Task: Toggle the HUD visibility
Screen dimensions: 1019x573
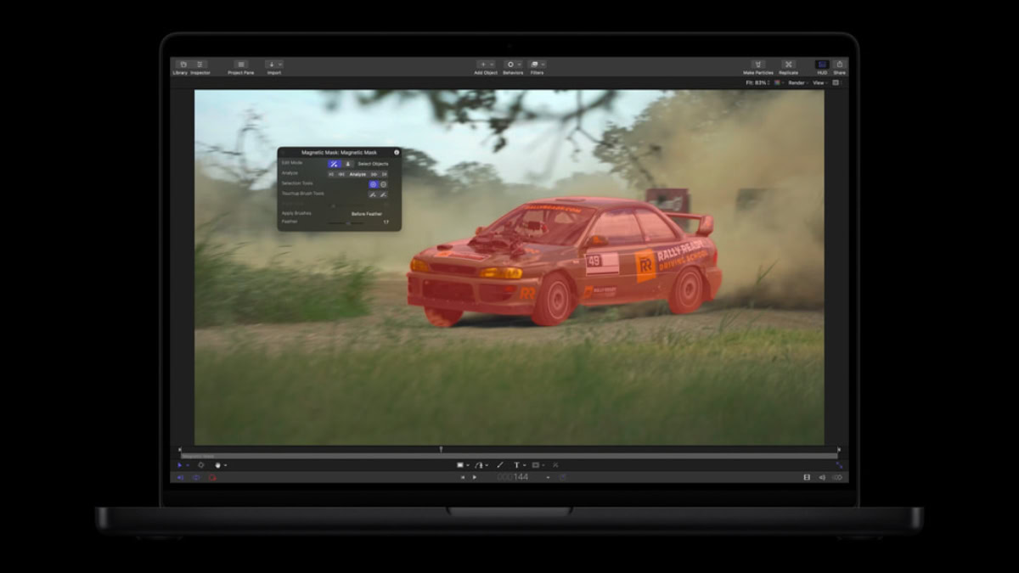Action: click(822, 65)
